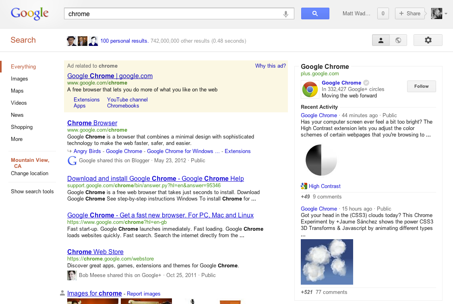Viewport: 453px width, 304px height.
Task: Open Google Chrome | google.com ad link
Action: click(110, 76)
